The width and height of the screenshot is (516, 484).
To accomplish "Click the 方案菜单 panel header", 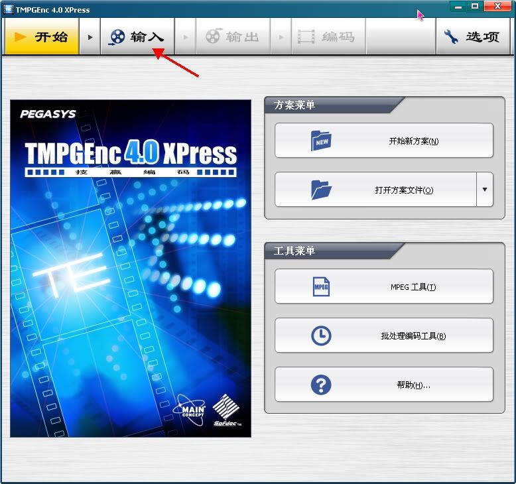I will click(295, 105).
